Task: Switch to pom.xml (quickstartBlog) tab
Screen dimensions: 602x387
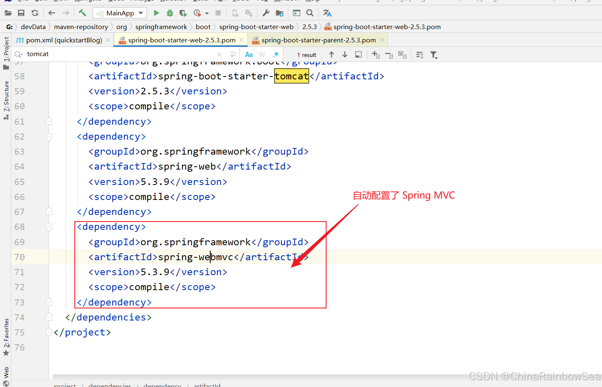Action: (x=64, y=40)
